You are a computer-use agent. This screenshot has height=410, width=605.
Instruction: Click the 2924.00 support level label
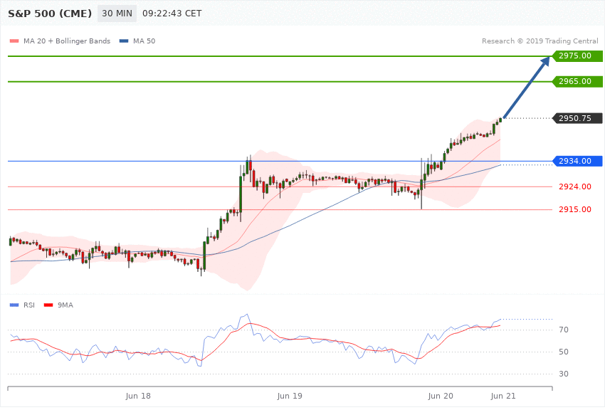click(575, 186)
